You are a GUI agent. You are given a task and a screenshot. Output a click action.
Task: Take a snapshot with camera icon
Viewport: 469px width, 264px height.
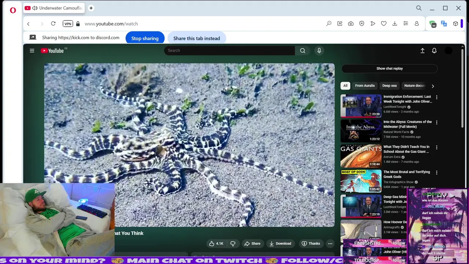(x=351, y=23)
